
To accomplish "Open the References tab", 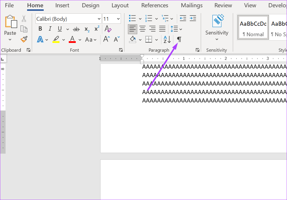I will pos(155,6).
